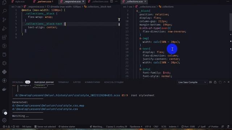Close the bottom panel
This screenshot has width=232, height=130.
[x=229, y=82]
